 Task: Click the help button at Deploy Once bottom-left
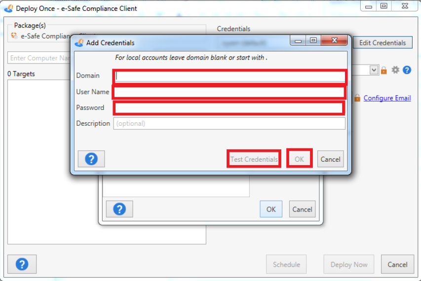click(x=22, y=264)
